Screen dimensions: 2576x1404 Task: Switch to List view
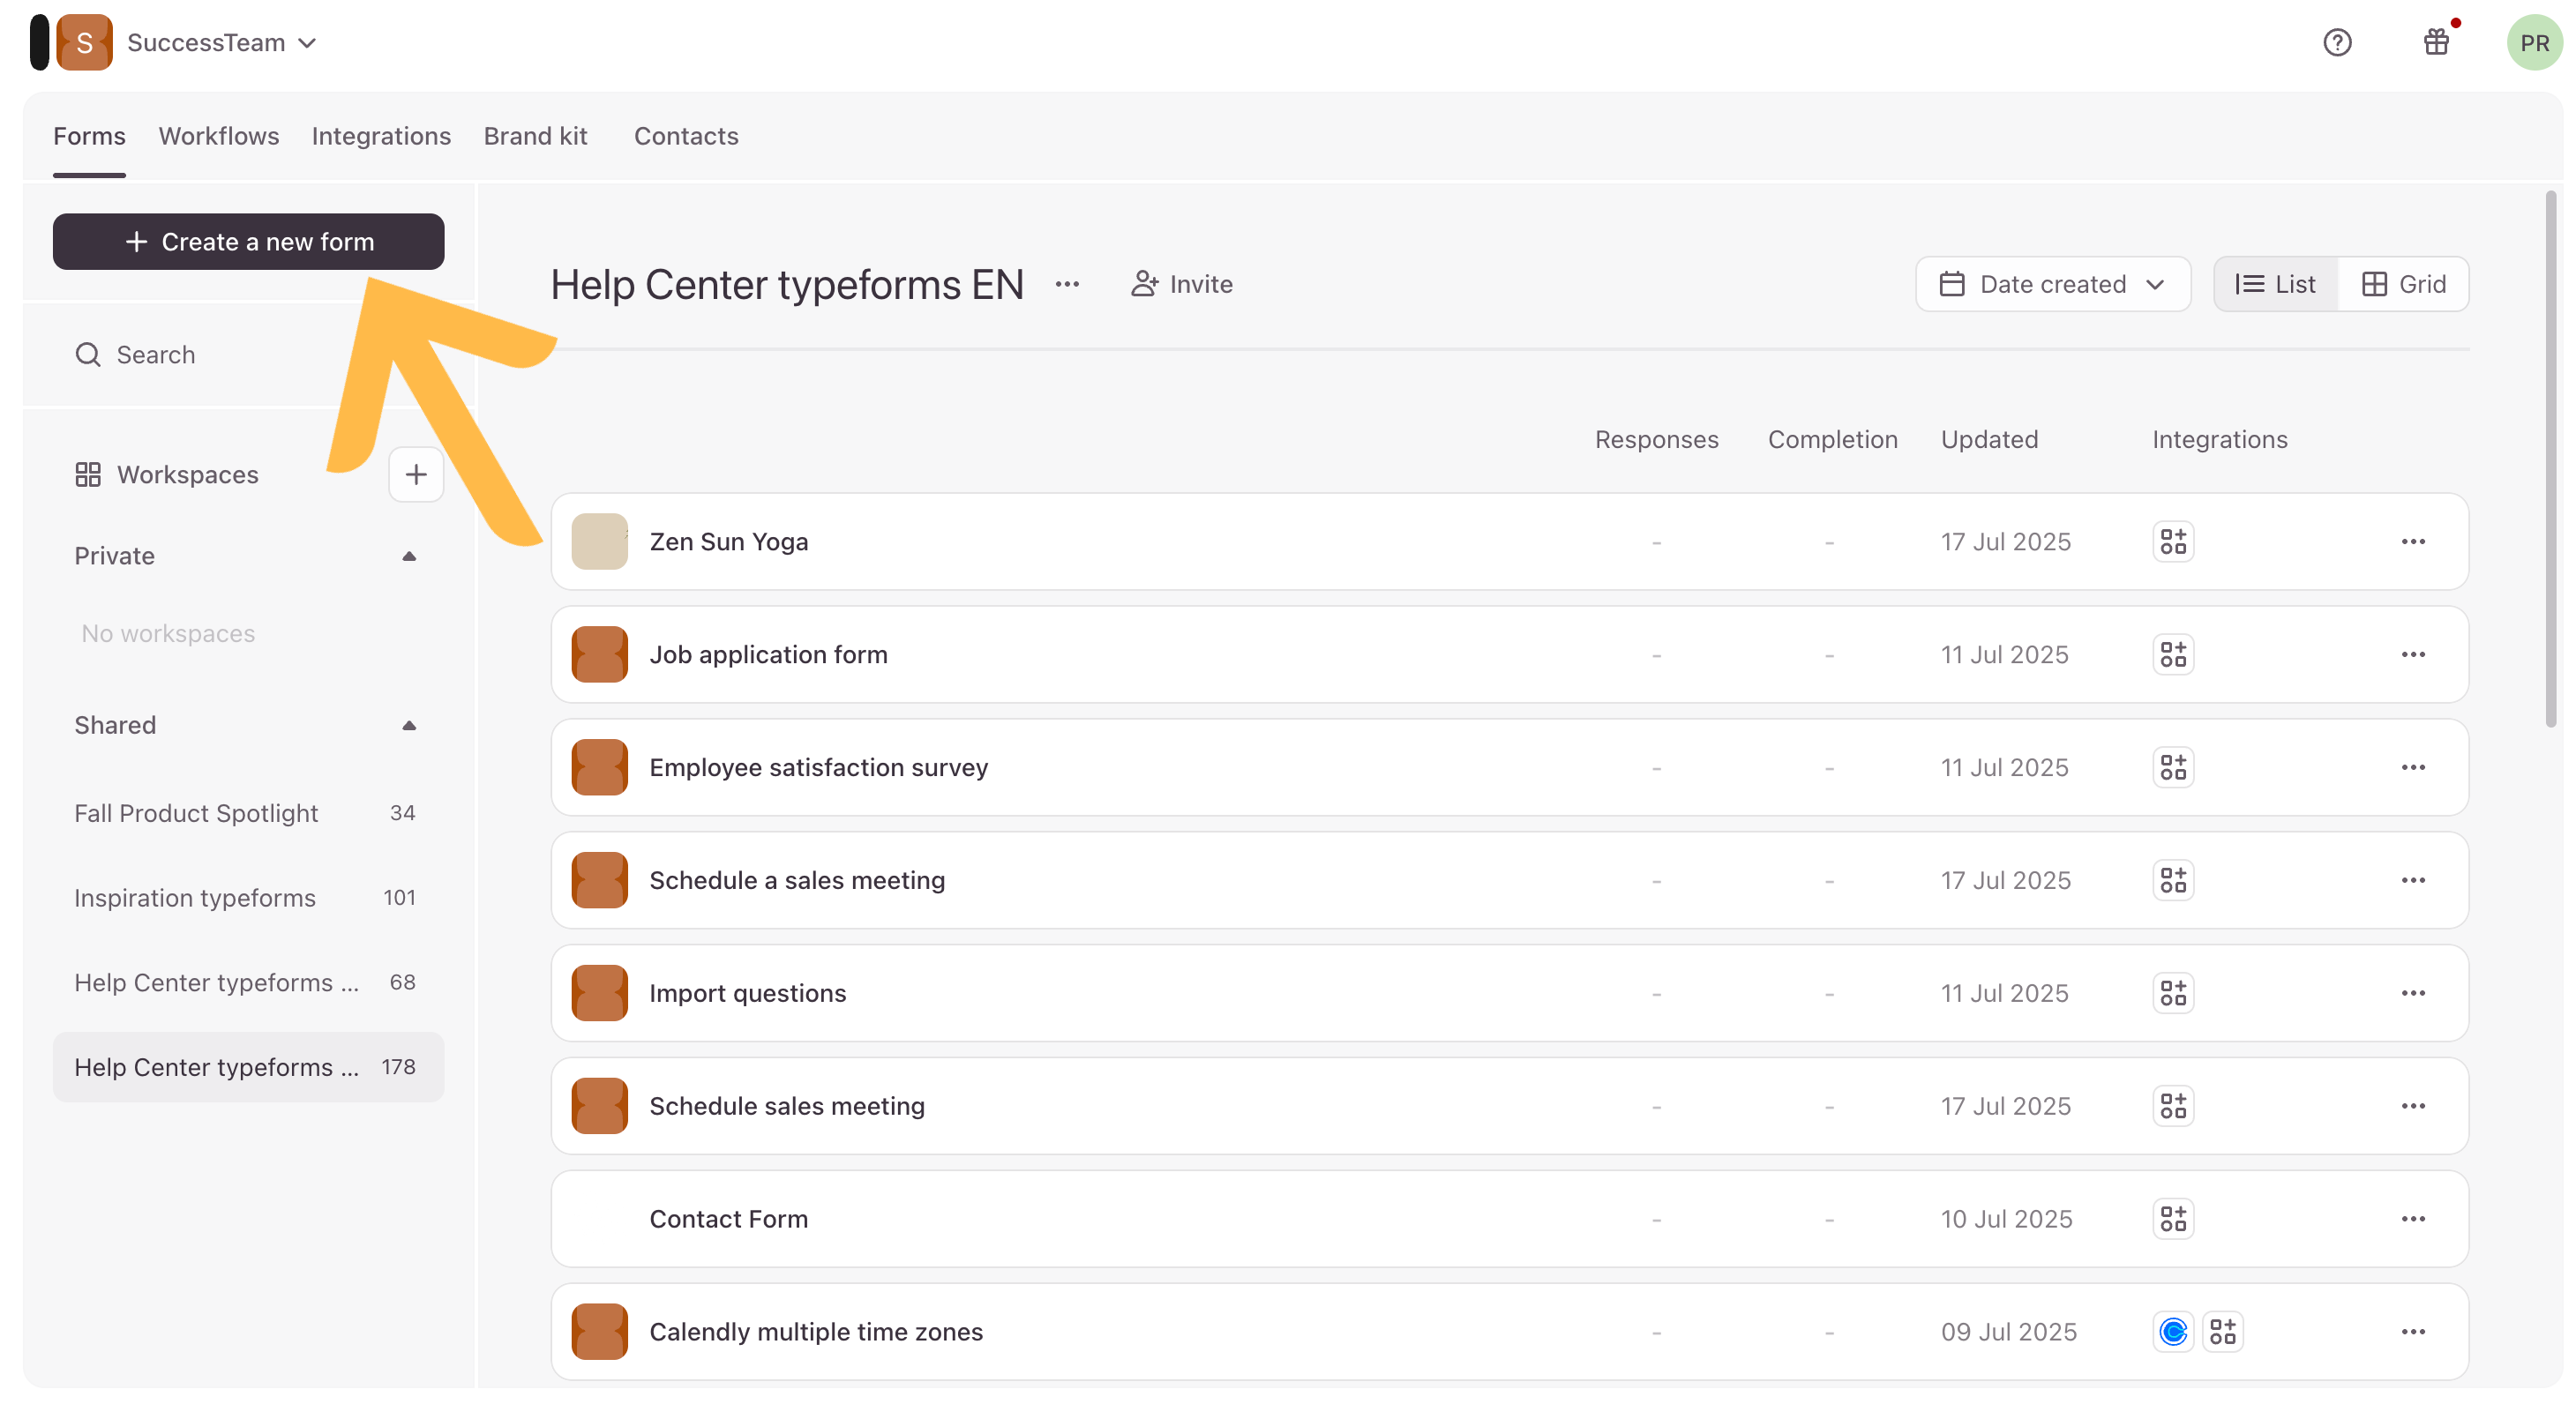pos(2275,285)
